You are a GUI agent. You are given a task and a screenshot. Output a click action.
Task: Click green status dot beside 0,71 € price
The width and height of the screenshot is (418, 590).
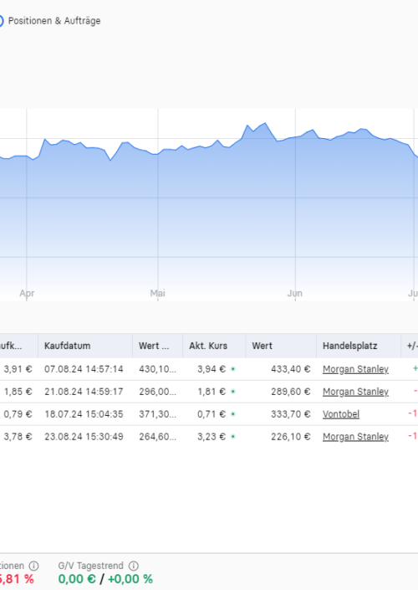click(x=233, y=414)
